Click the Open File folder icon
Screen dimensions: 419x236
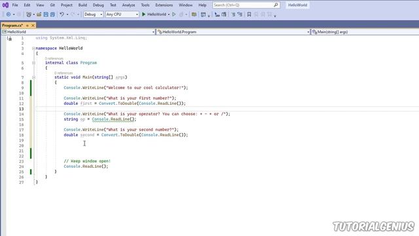tap(39, 14)
